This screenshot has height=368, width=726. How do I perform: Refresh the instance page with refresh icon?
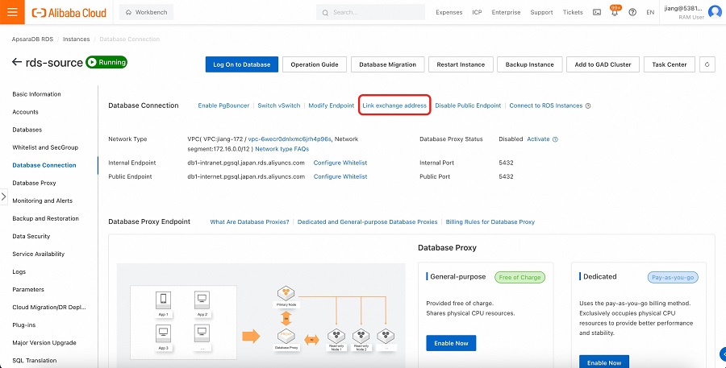(x=707, y=64)
